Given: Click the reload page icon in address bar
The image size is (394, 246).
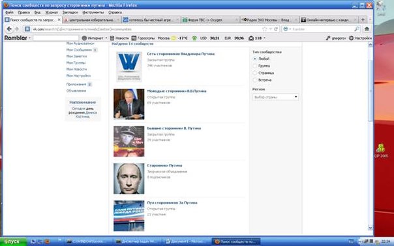Looking at the screenshot, I should point(276,29).
